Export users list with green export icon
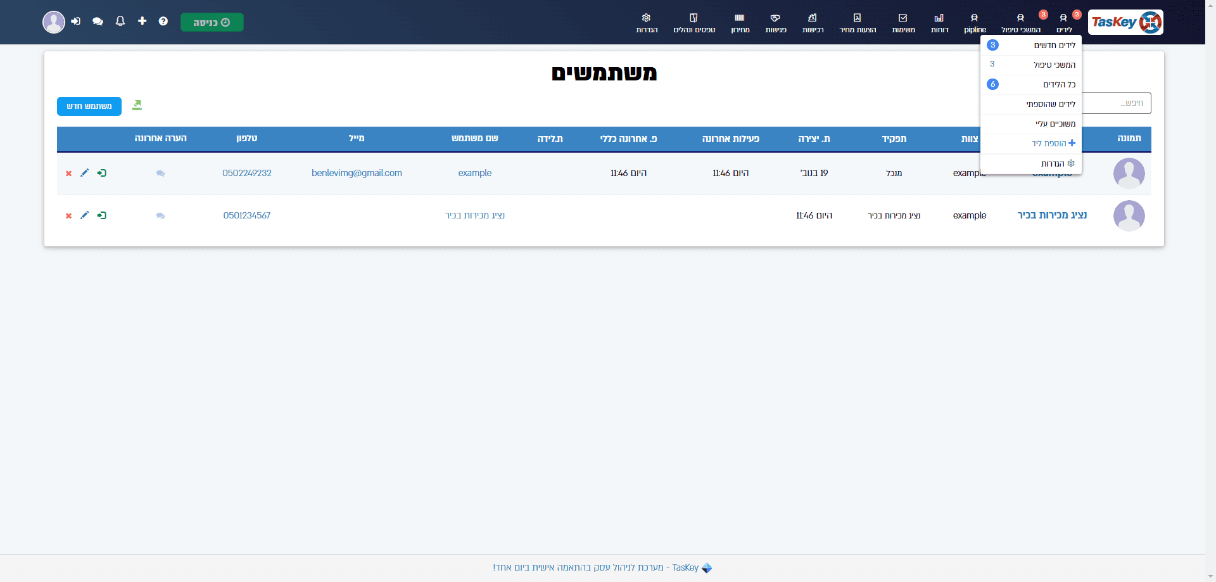The width and height of the screenshot is (1216, 582). [137, 105]
